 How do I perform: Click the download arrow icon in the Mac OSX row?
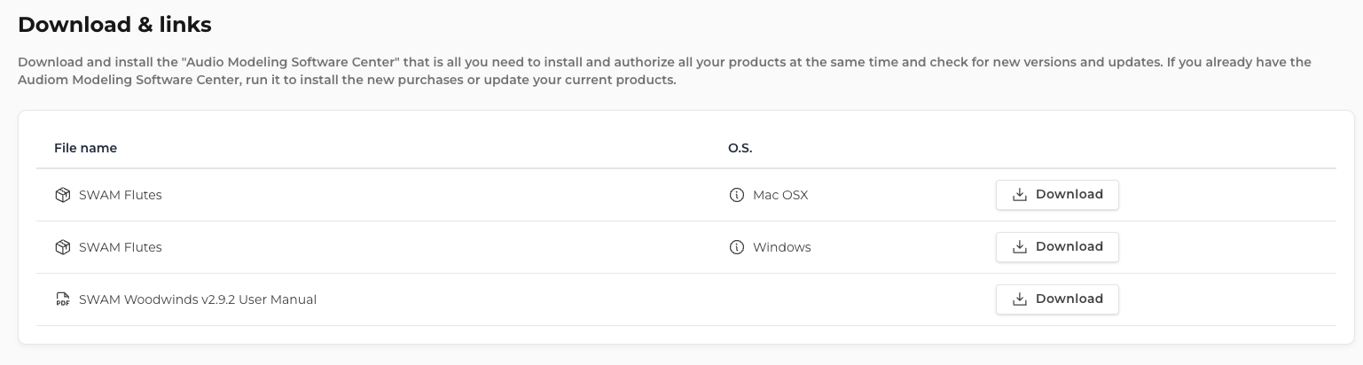click(1019, 195)
